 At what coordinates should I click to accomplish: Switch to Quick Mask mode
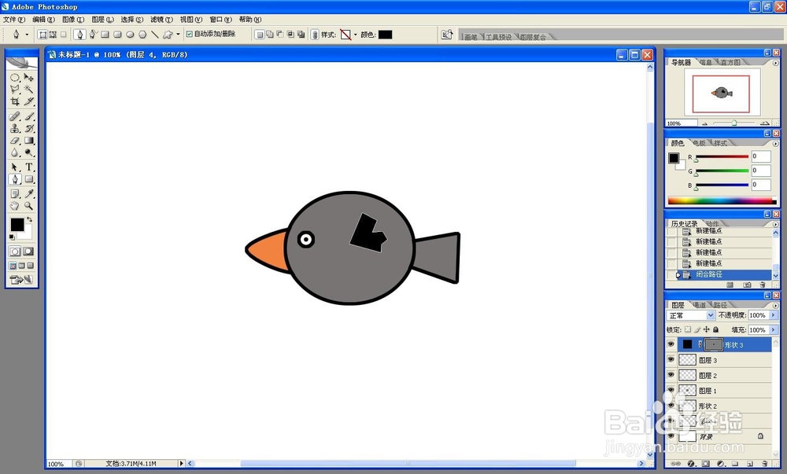pyautogui.click(x=28, y=251)
